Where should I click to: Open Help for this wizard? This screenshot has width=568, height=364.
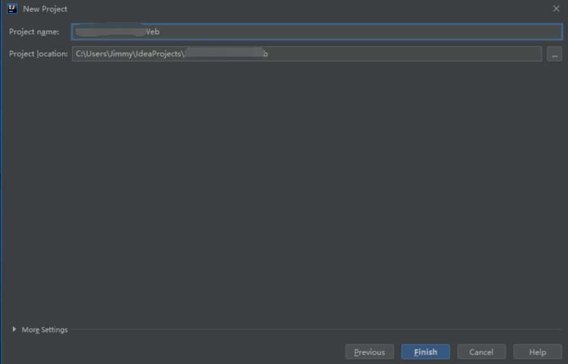[538, 351]
